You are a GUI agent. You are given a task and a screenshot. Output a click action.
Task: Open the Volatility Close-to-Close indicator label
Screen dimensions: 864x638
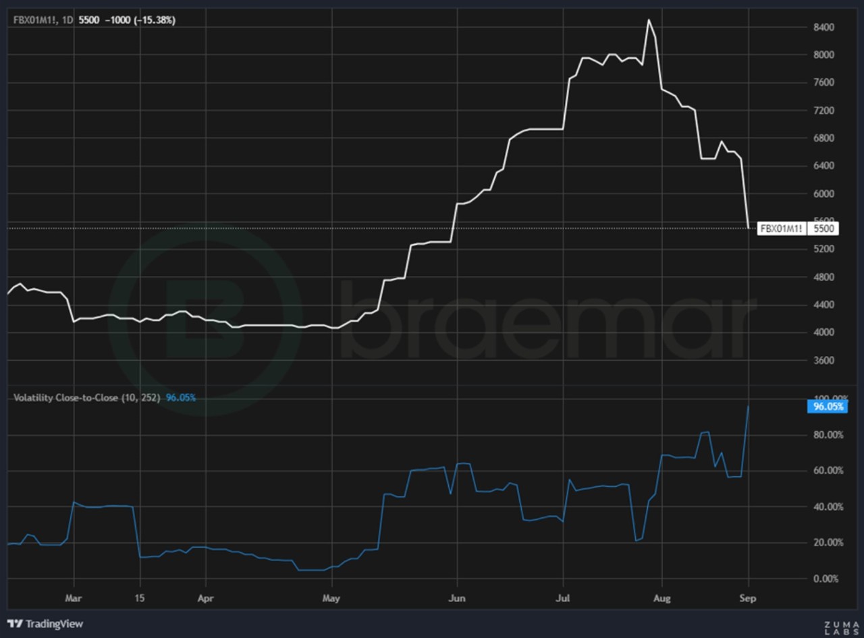(86, 398)
